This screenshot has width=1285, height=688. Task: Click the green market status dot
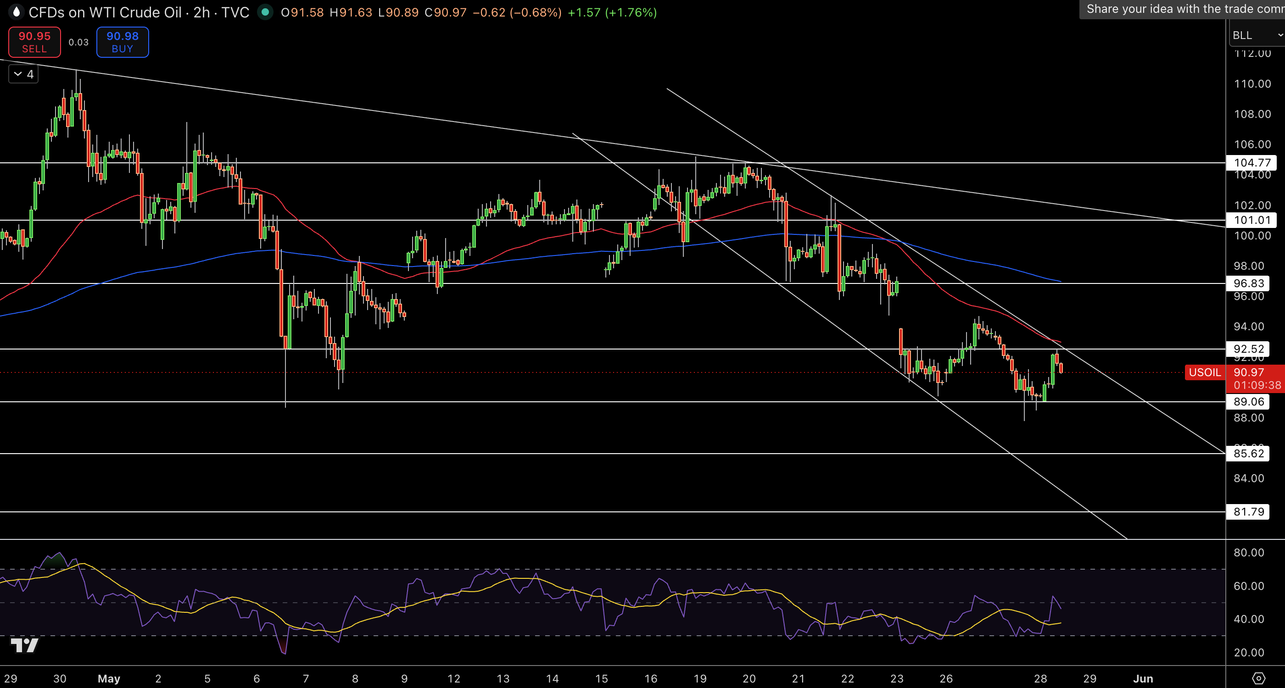pos(265,12)
